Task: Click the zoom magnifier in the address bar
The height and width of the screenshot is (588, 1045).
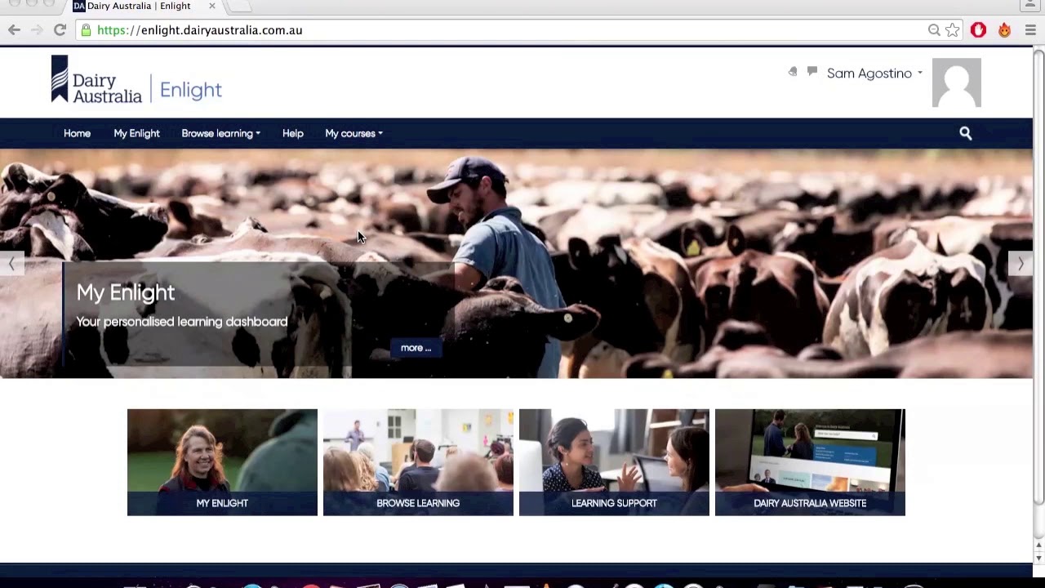Action: point(934,30)
